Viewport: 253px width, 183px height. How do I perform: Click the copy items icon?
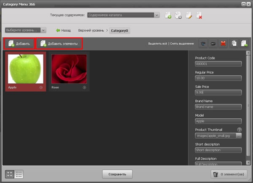click(234, 43)
